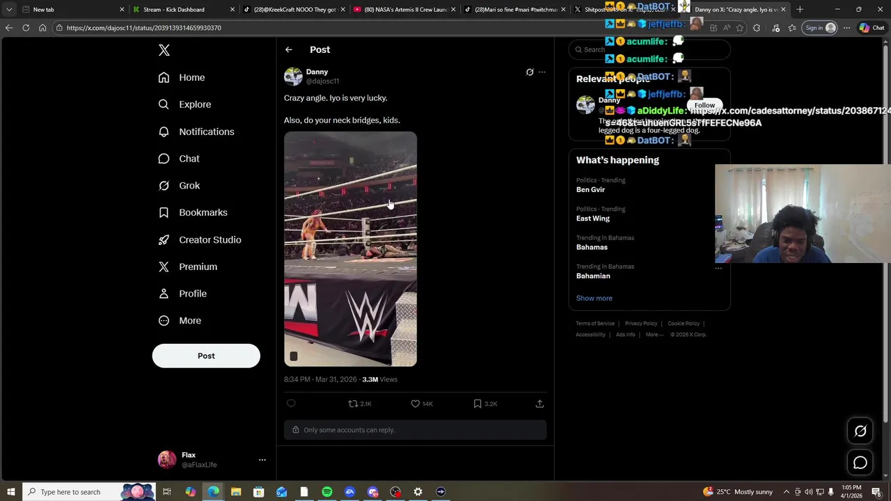Go back with the Post header arrow
The height and width of the screenshot is (501, 891).
coord(289,49)
